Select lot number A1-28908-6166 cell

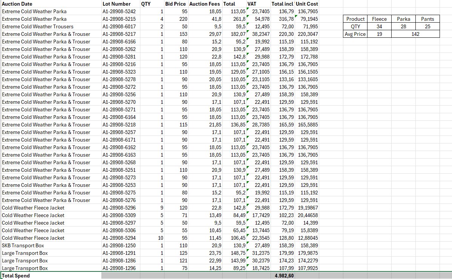pos(121,42)
